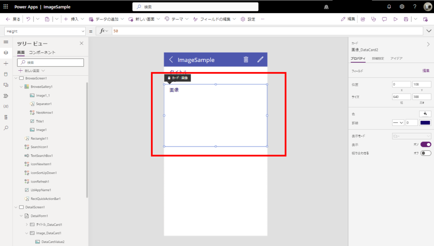Click the edit pencil in app header

pyautogui.click(x=260, y=59)
